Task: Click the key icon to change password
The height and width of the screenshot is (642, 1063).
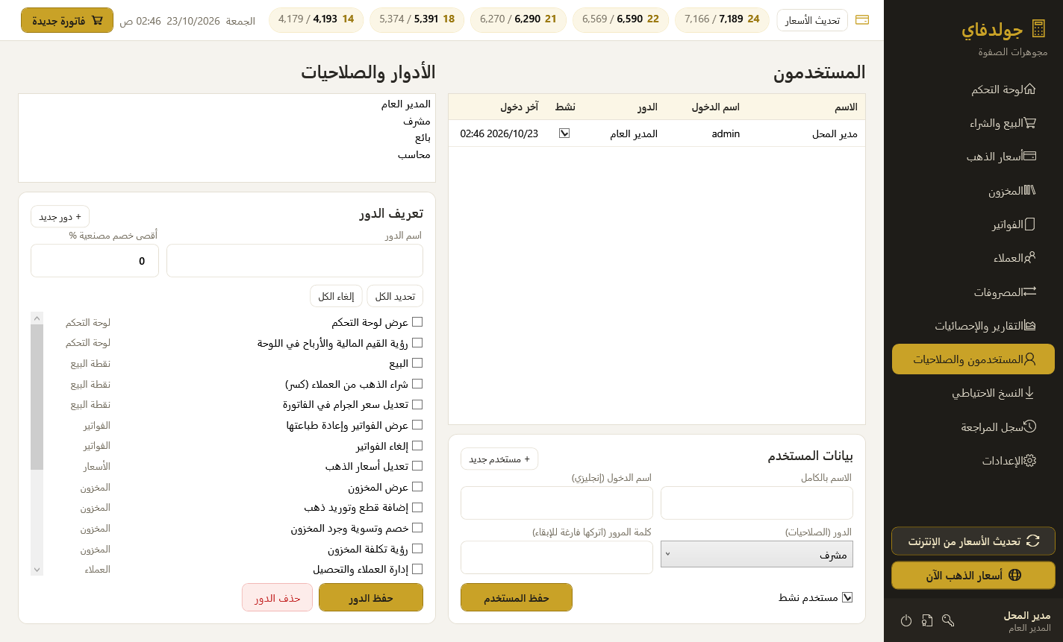Action: pos(948,620)
